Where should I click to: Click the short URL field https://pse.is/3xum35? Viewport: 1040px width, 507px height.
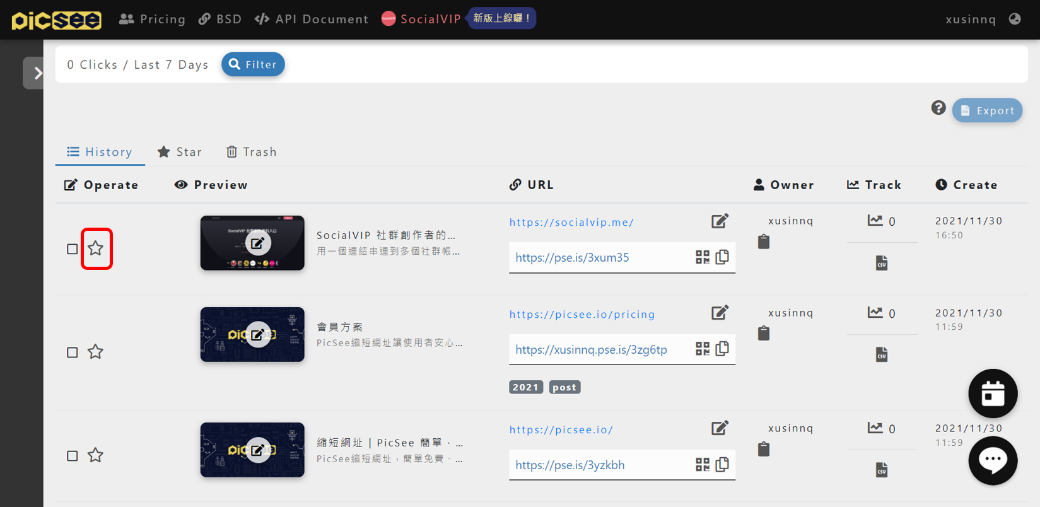622,258
